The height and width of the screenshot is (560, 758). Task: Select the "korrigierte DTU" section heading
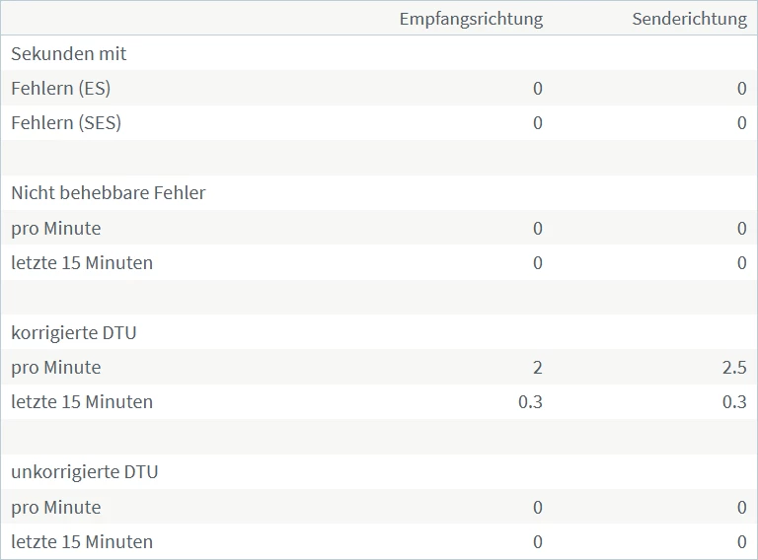[x=74, y=333]
